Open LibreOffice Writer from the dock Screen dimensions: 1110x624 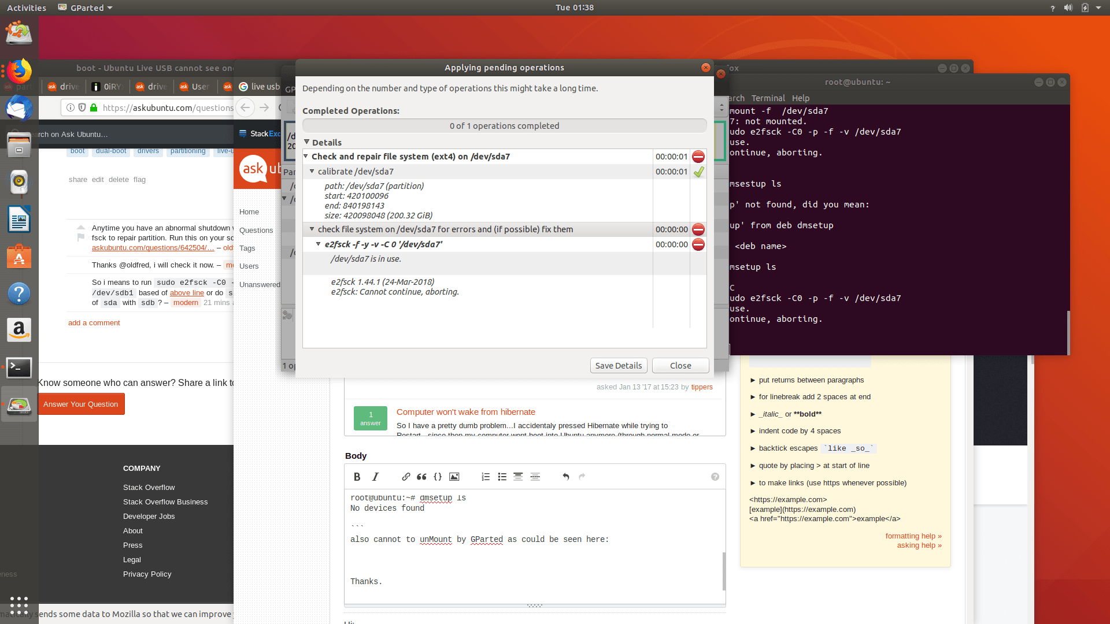[x=19, y=219]
